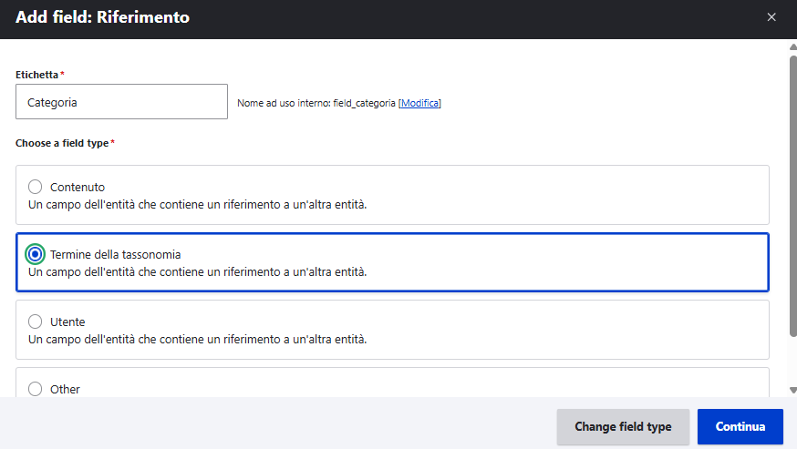
Task: Click the blue Continua button
Action: click(x=740, y=426)
